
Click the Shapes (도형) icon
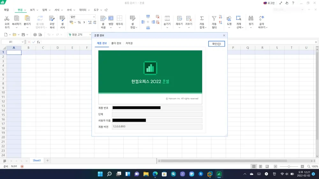[229, 18]
